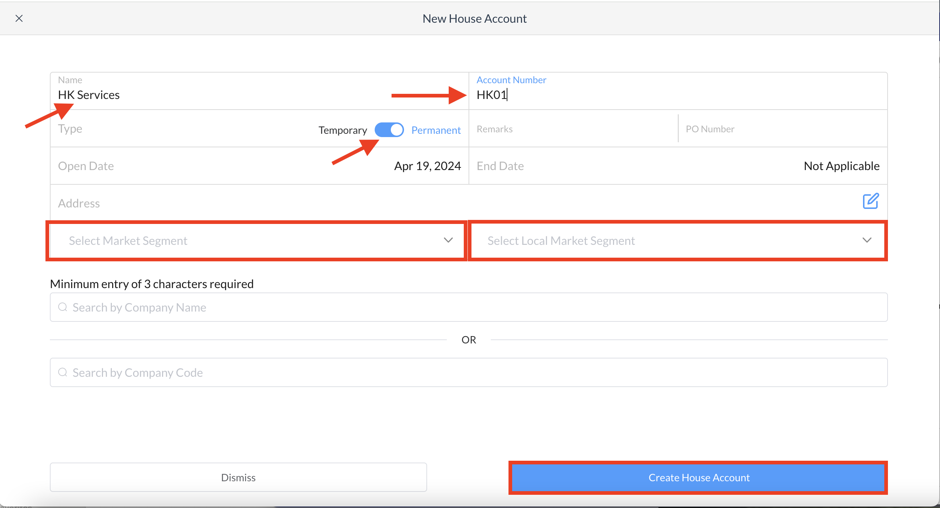The height and width of the screenshot is (508, 940).
Task: Click the Address edit pencil icon
Action: [x=870, y=201]
